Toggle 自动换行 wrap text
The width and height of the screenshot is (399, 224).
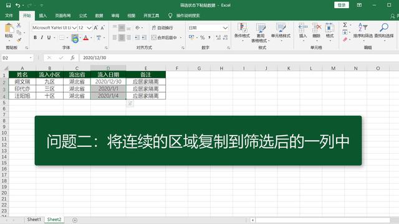pos(162,27)
